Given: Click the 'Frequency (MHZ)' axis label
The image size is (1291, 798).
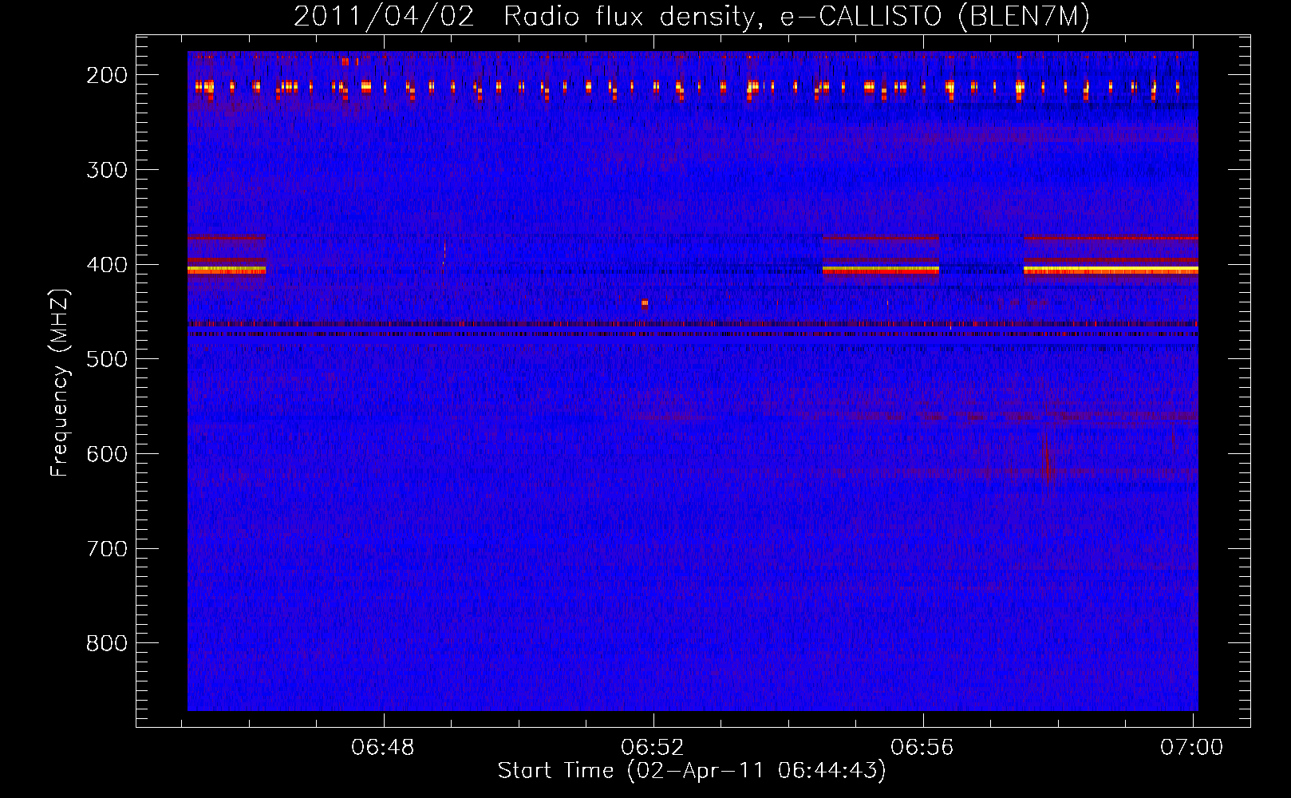Looking at the screenshot, I should coord(60,382).
